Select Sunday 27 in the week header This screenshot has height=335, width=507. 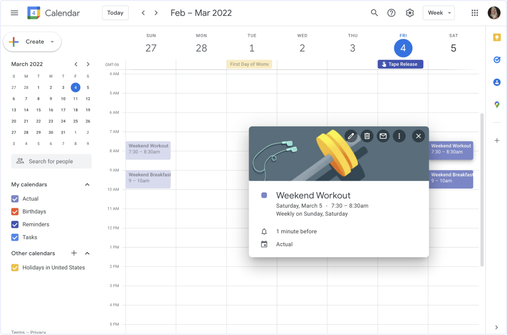click(x=151, y=48)
